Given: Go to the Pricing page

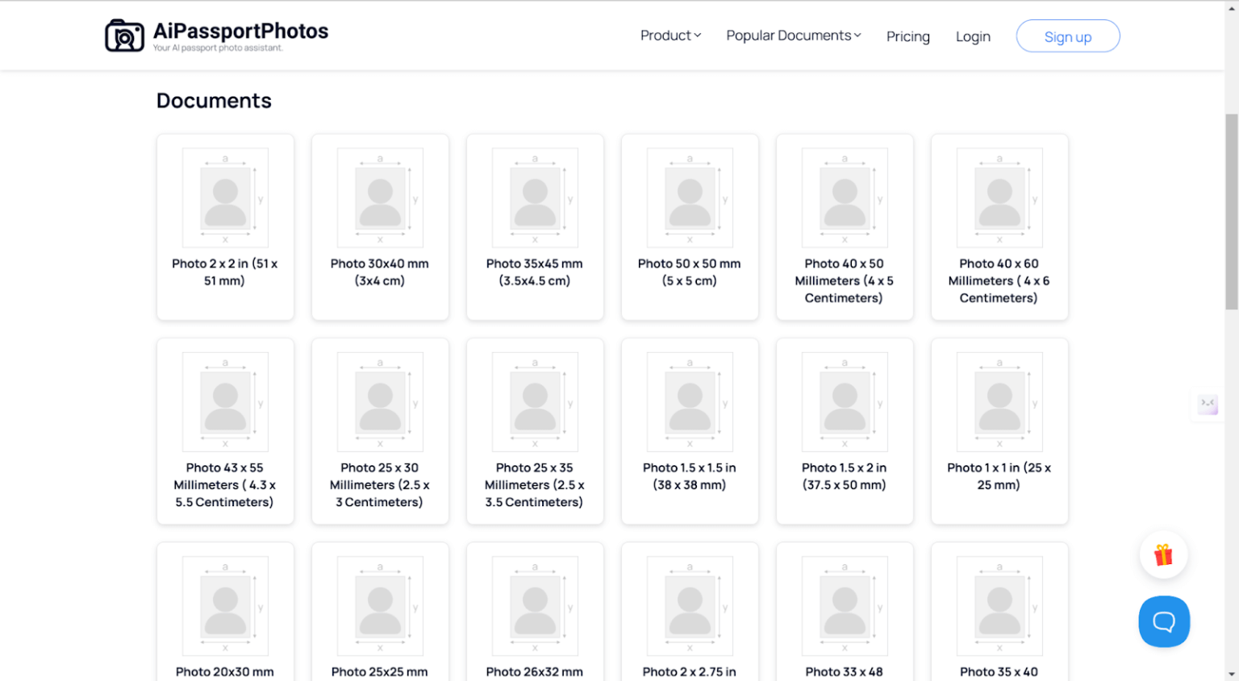Looking at the screenshot, I should 907,36.
